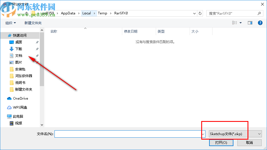This screenshot has width=267, height=150.
Task: Click the OneDrive cloud icon
Action: (x=9, y=98)
